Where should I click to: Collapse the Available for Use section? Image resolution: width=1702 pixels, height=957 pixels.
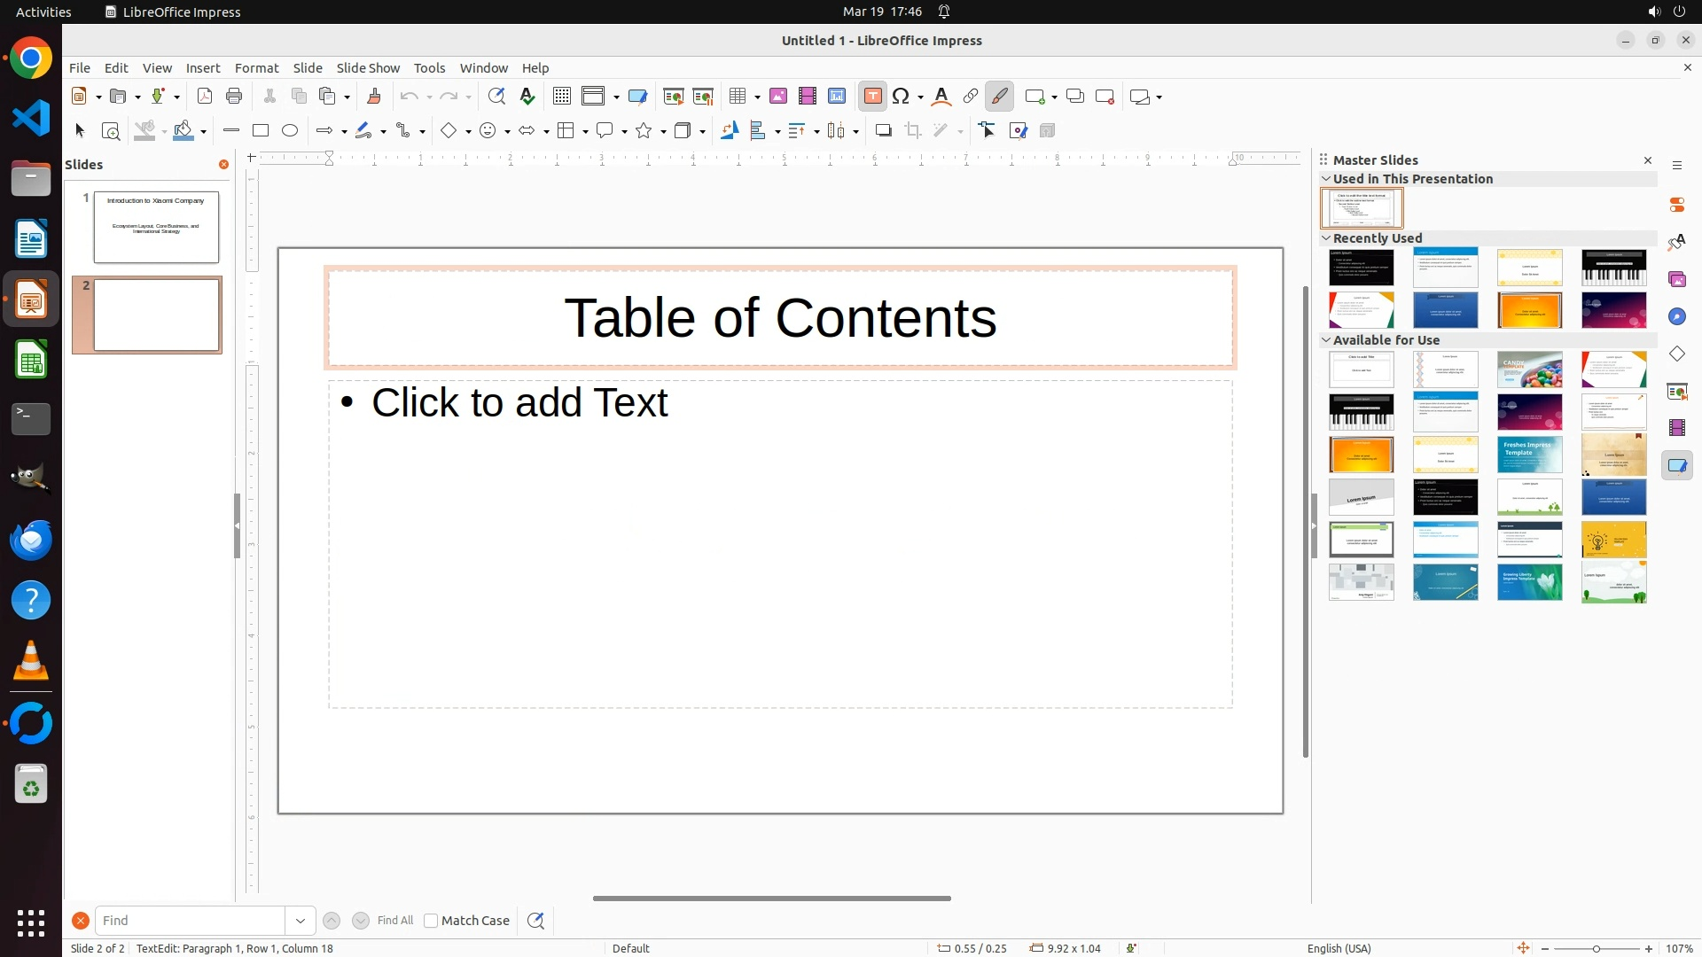point(1326,340)
